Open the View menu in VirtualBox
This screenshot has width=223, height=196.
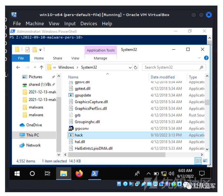[54, 24]
